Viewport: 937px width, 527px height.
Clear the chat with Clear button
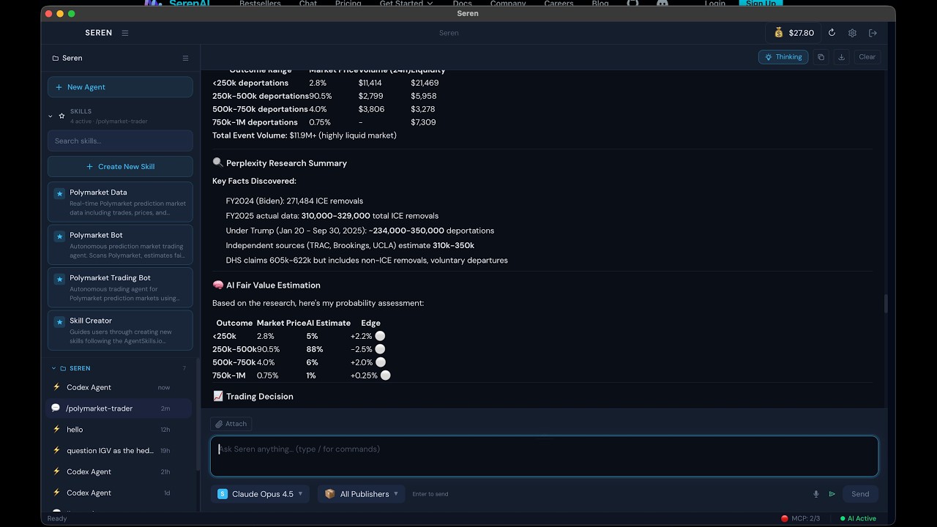(867, 57)
